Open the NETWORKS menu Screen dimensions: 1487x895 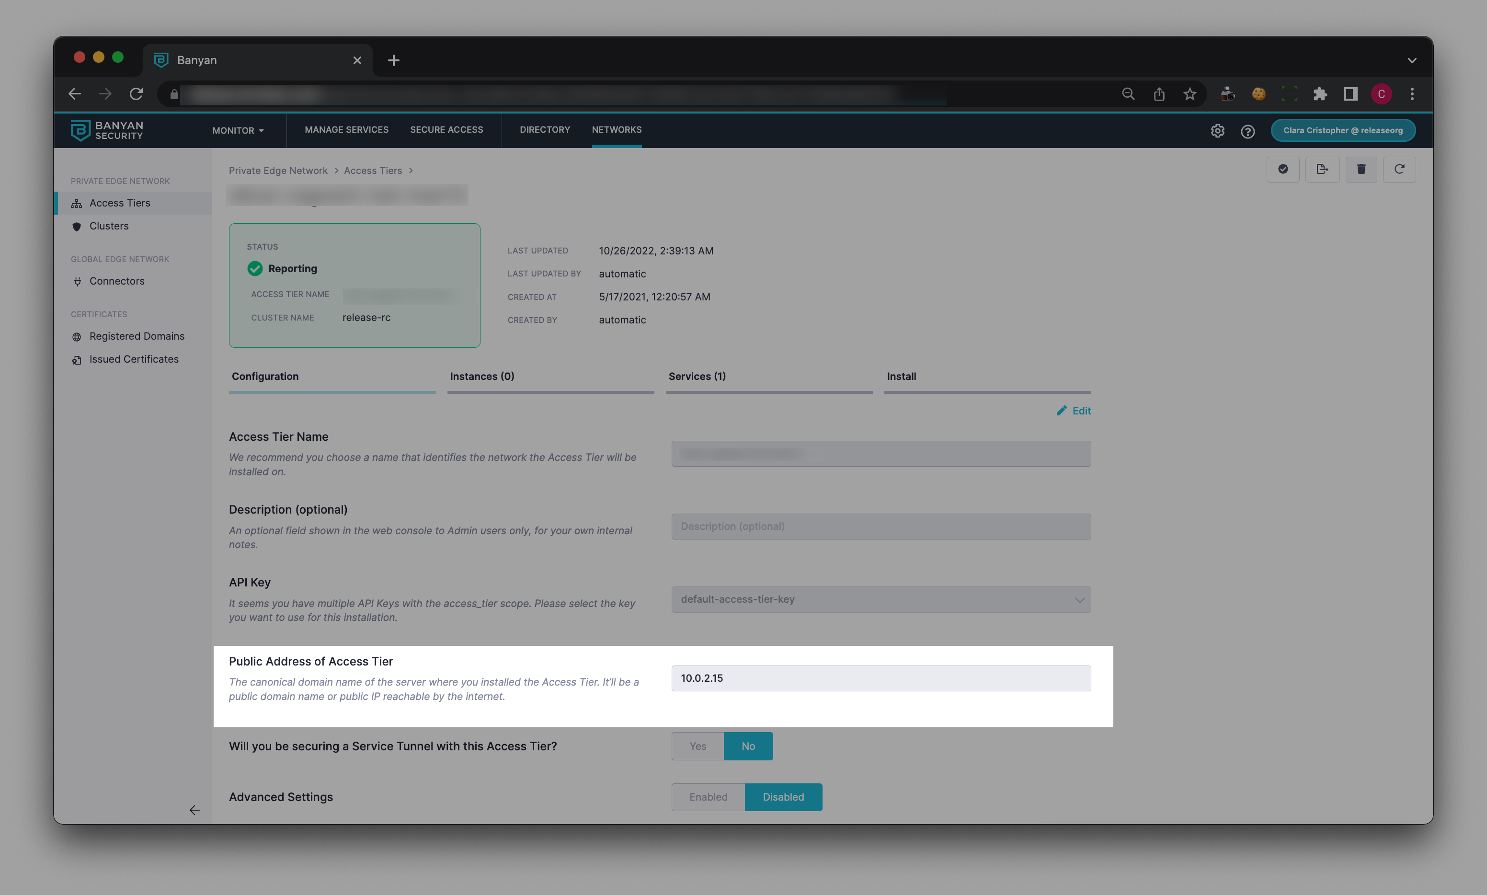[617, 130]
